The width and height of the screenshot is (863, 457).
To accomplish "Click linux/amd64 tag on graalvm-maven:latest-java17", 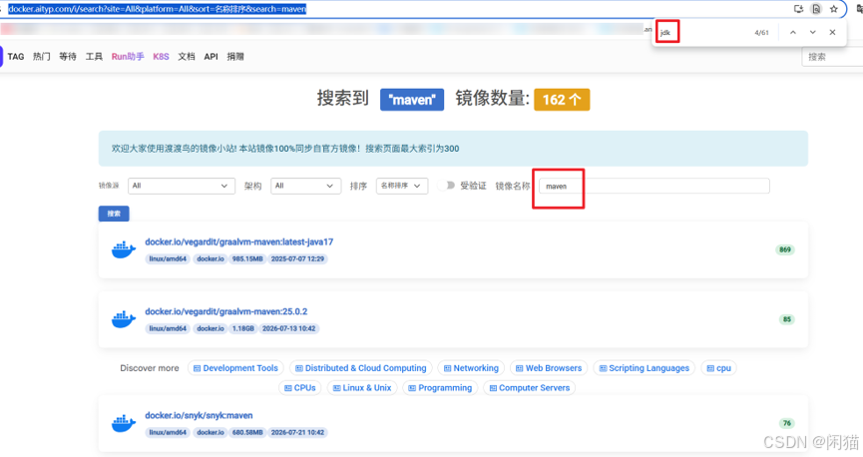I will point(168,258).
